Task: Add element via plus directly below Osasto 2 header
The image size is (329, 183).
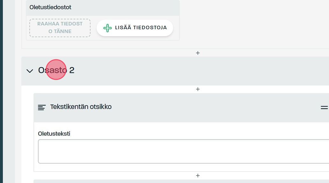Action: (198, 89)
